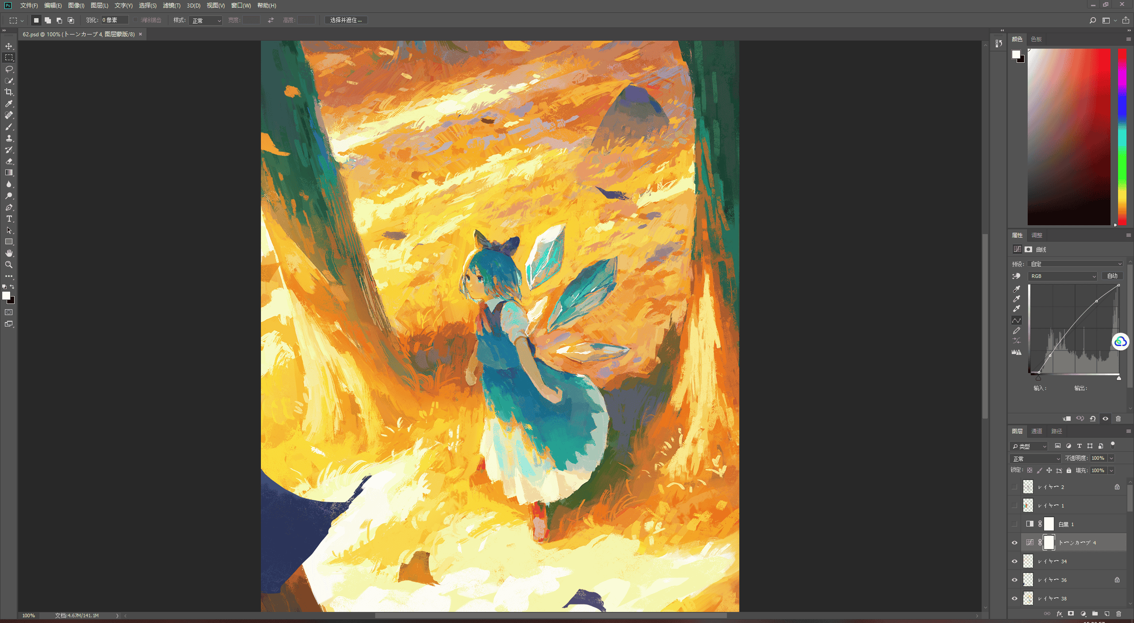Click the black point eyedropper in Curves

1017,288
